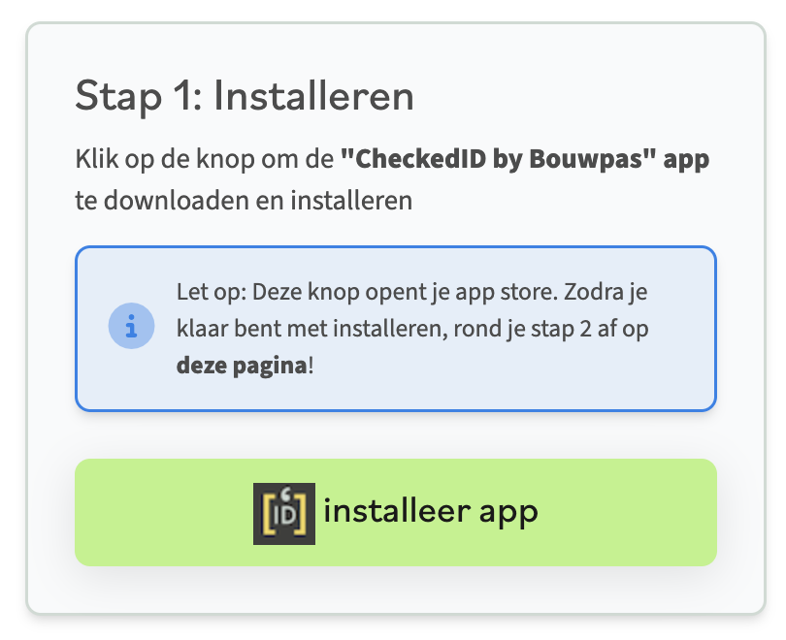Click the green button's empty left side
Screen dimensions: 786x640
(x=155, y=512)
